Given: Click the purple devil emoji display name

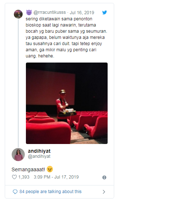Looking at the screenshot, I should [x=29, y=12].
